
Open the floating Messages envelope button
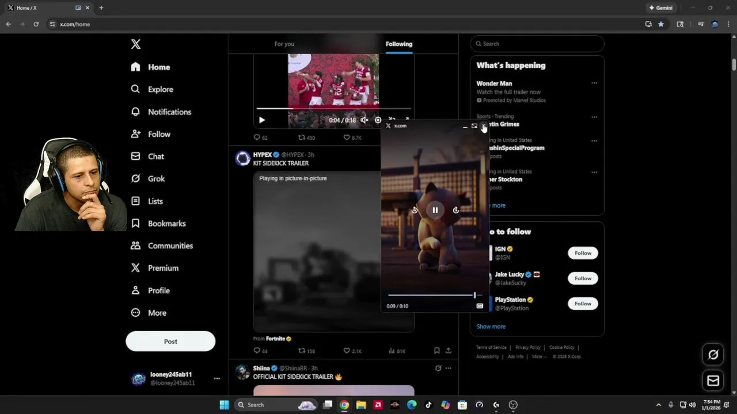point(713,381)
